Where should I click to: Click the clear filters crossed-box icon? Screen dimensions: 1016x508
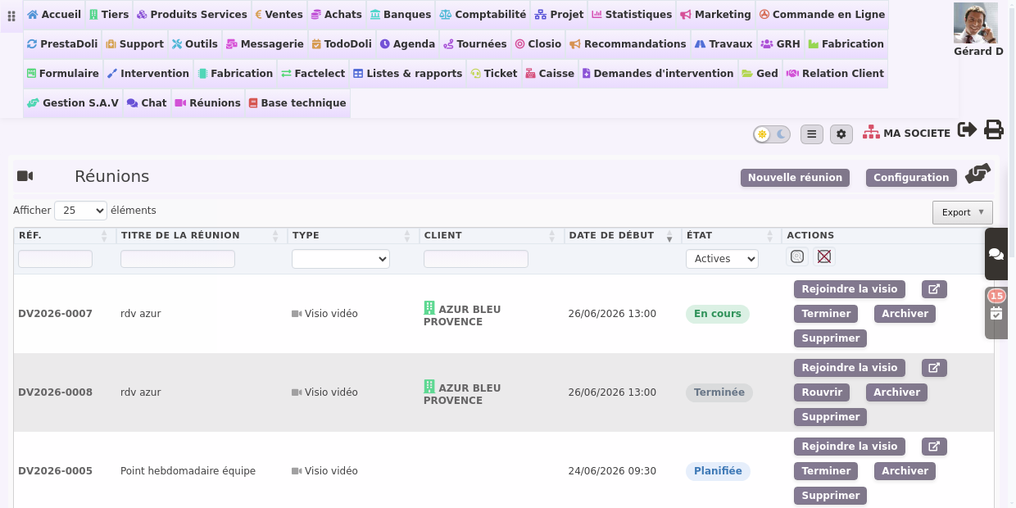tap(824, 256)
